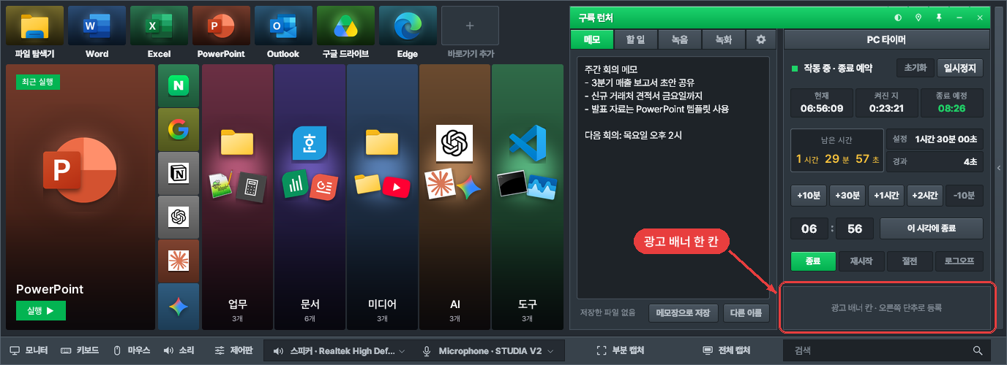Image resolution: width=1007 pixels, height=365 pixels.
Task: Click the 다른 이름 save button
Action: pos(746,312)
